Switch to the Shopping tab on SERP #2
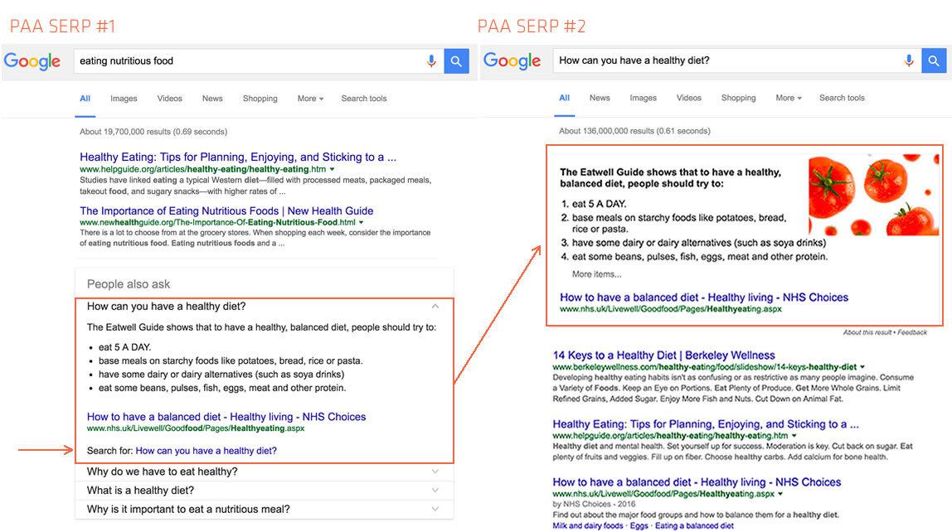This screenshot has width=952, height=532. [x=737, y=97]
